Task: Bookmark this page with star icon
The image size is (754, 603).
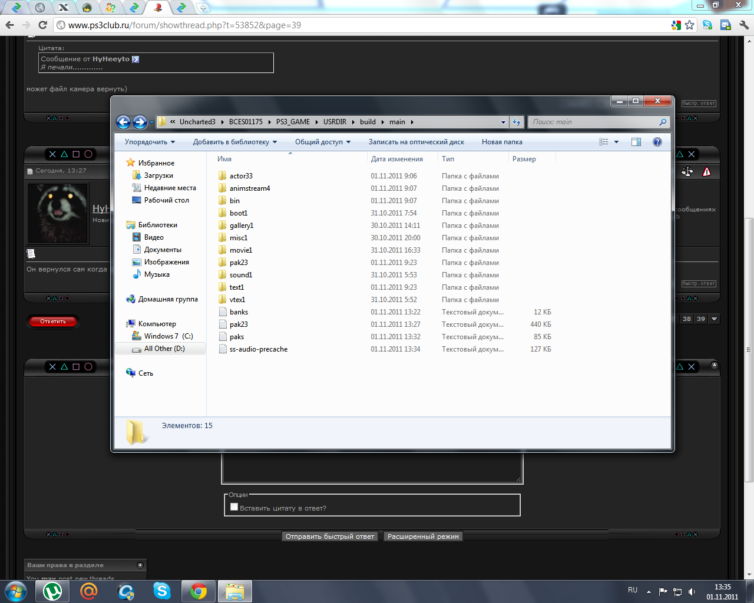Action: point(690,25)
